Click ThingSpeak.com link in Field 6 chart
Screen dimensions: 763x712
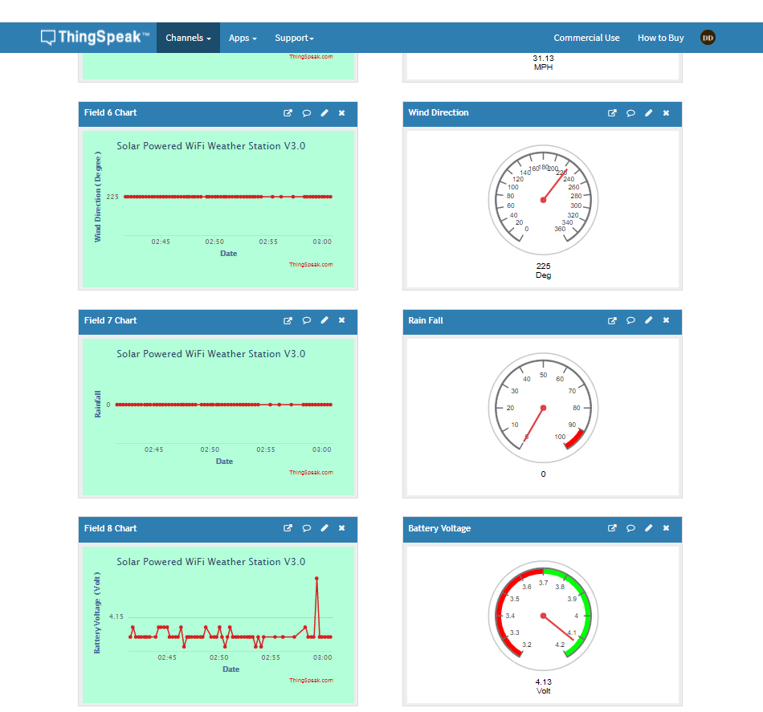[x=311, y=264]
